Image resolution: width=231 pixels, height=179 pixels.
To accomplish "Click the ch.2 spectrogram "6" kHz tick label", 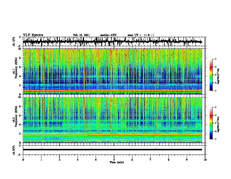I will point(20,116).
